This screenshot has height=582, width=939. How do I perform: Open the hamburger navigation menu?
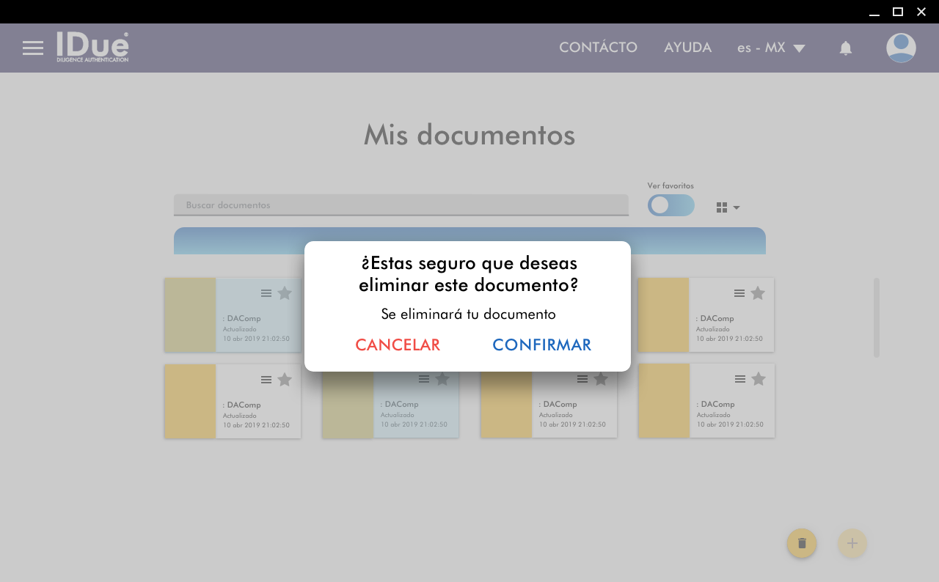pos(33,48)
